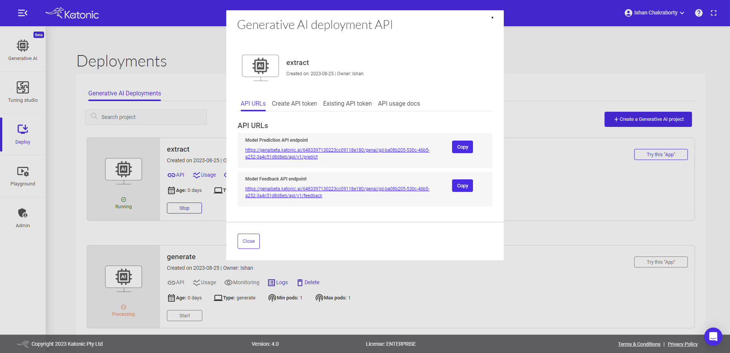Open Tuning studio in the sidebar

[23, 92]
